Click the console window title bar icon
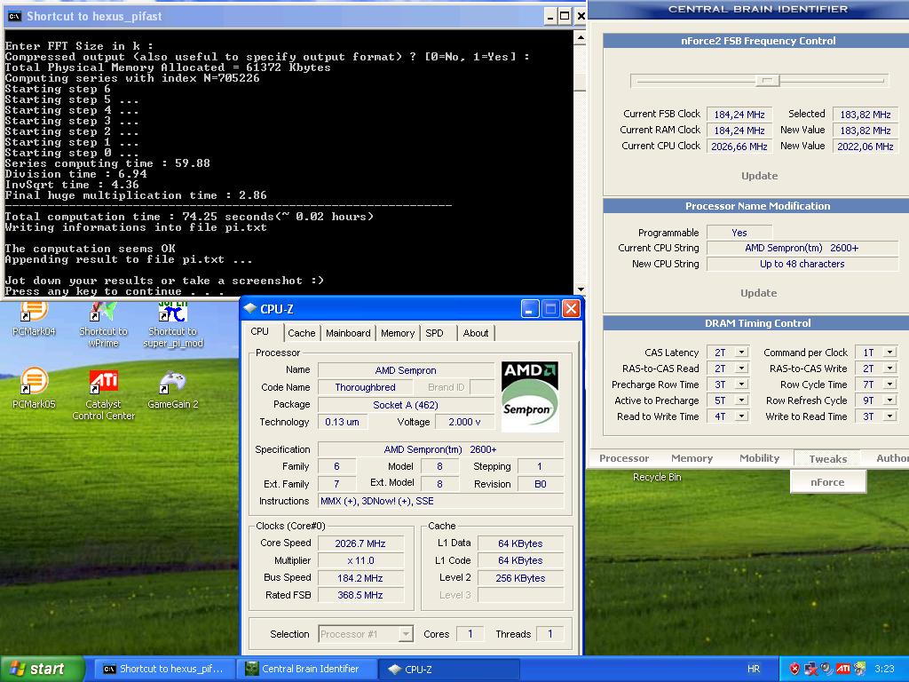Viewport: 909px width, 682px height. [14, 16]
